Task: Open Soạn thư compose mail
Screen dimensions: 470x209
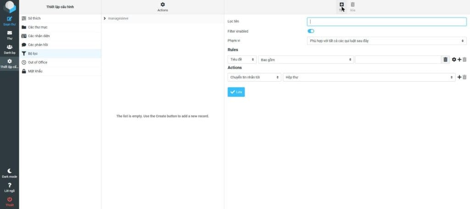Action: tap(9, 21)
